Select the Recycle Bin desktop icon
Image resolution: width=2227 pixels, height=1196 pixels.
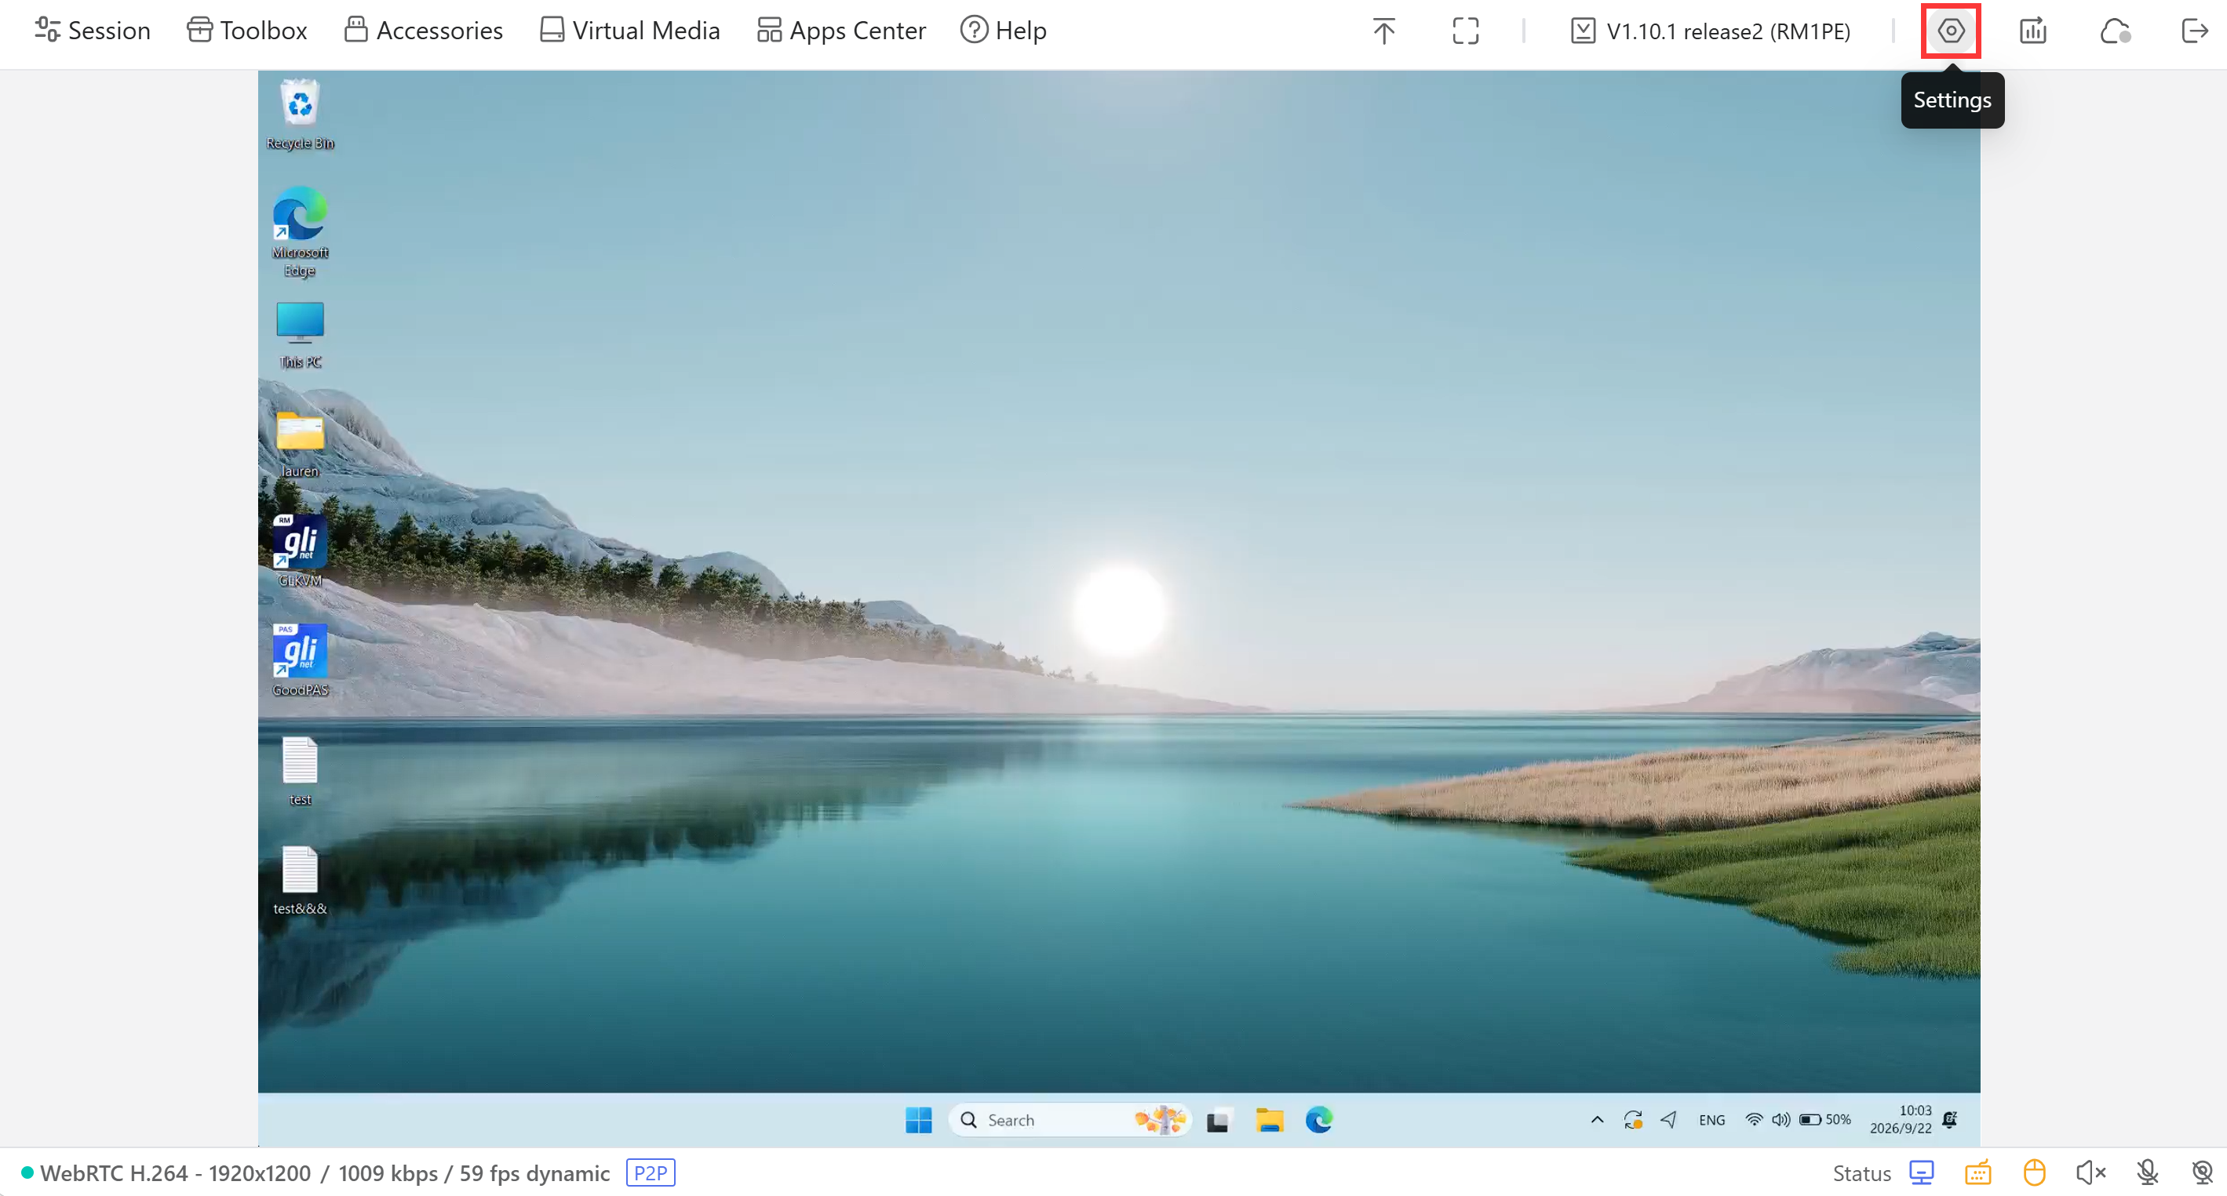tap(300, 114)
